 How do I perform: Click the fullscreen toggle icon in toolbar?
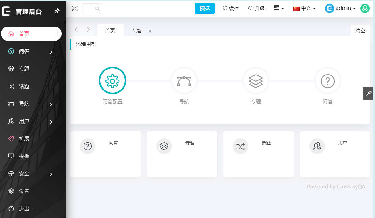pos(74,8)
